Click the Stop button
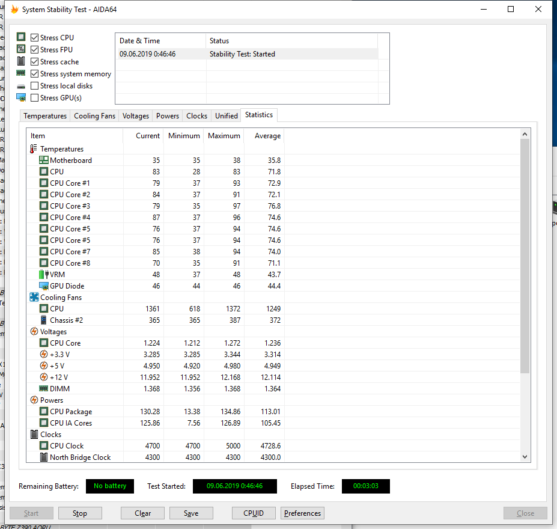 tap(80, 513)
